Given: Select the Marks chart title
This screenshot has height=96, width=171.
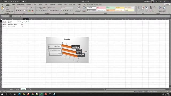Looking at the screenshot, I should (x=67, y=39).
